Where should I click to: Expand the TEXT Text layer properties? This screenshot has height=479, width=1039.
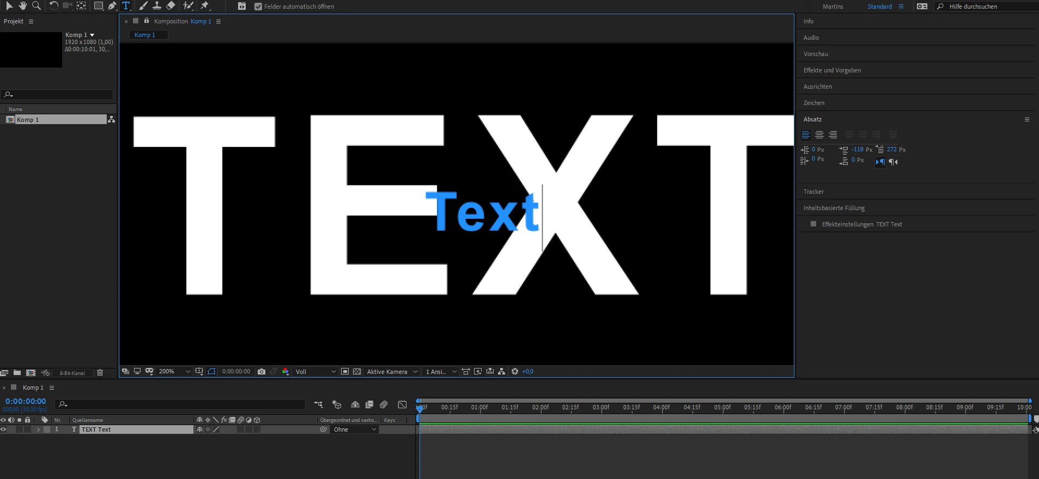tap(38, 429)
